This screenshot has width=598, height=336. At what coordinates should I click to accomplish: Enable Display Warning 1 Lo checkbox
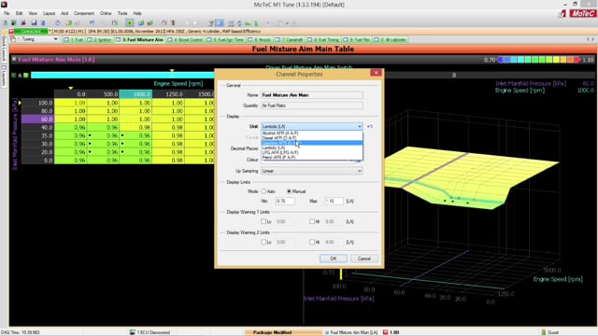tap(263, 221)
